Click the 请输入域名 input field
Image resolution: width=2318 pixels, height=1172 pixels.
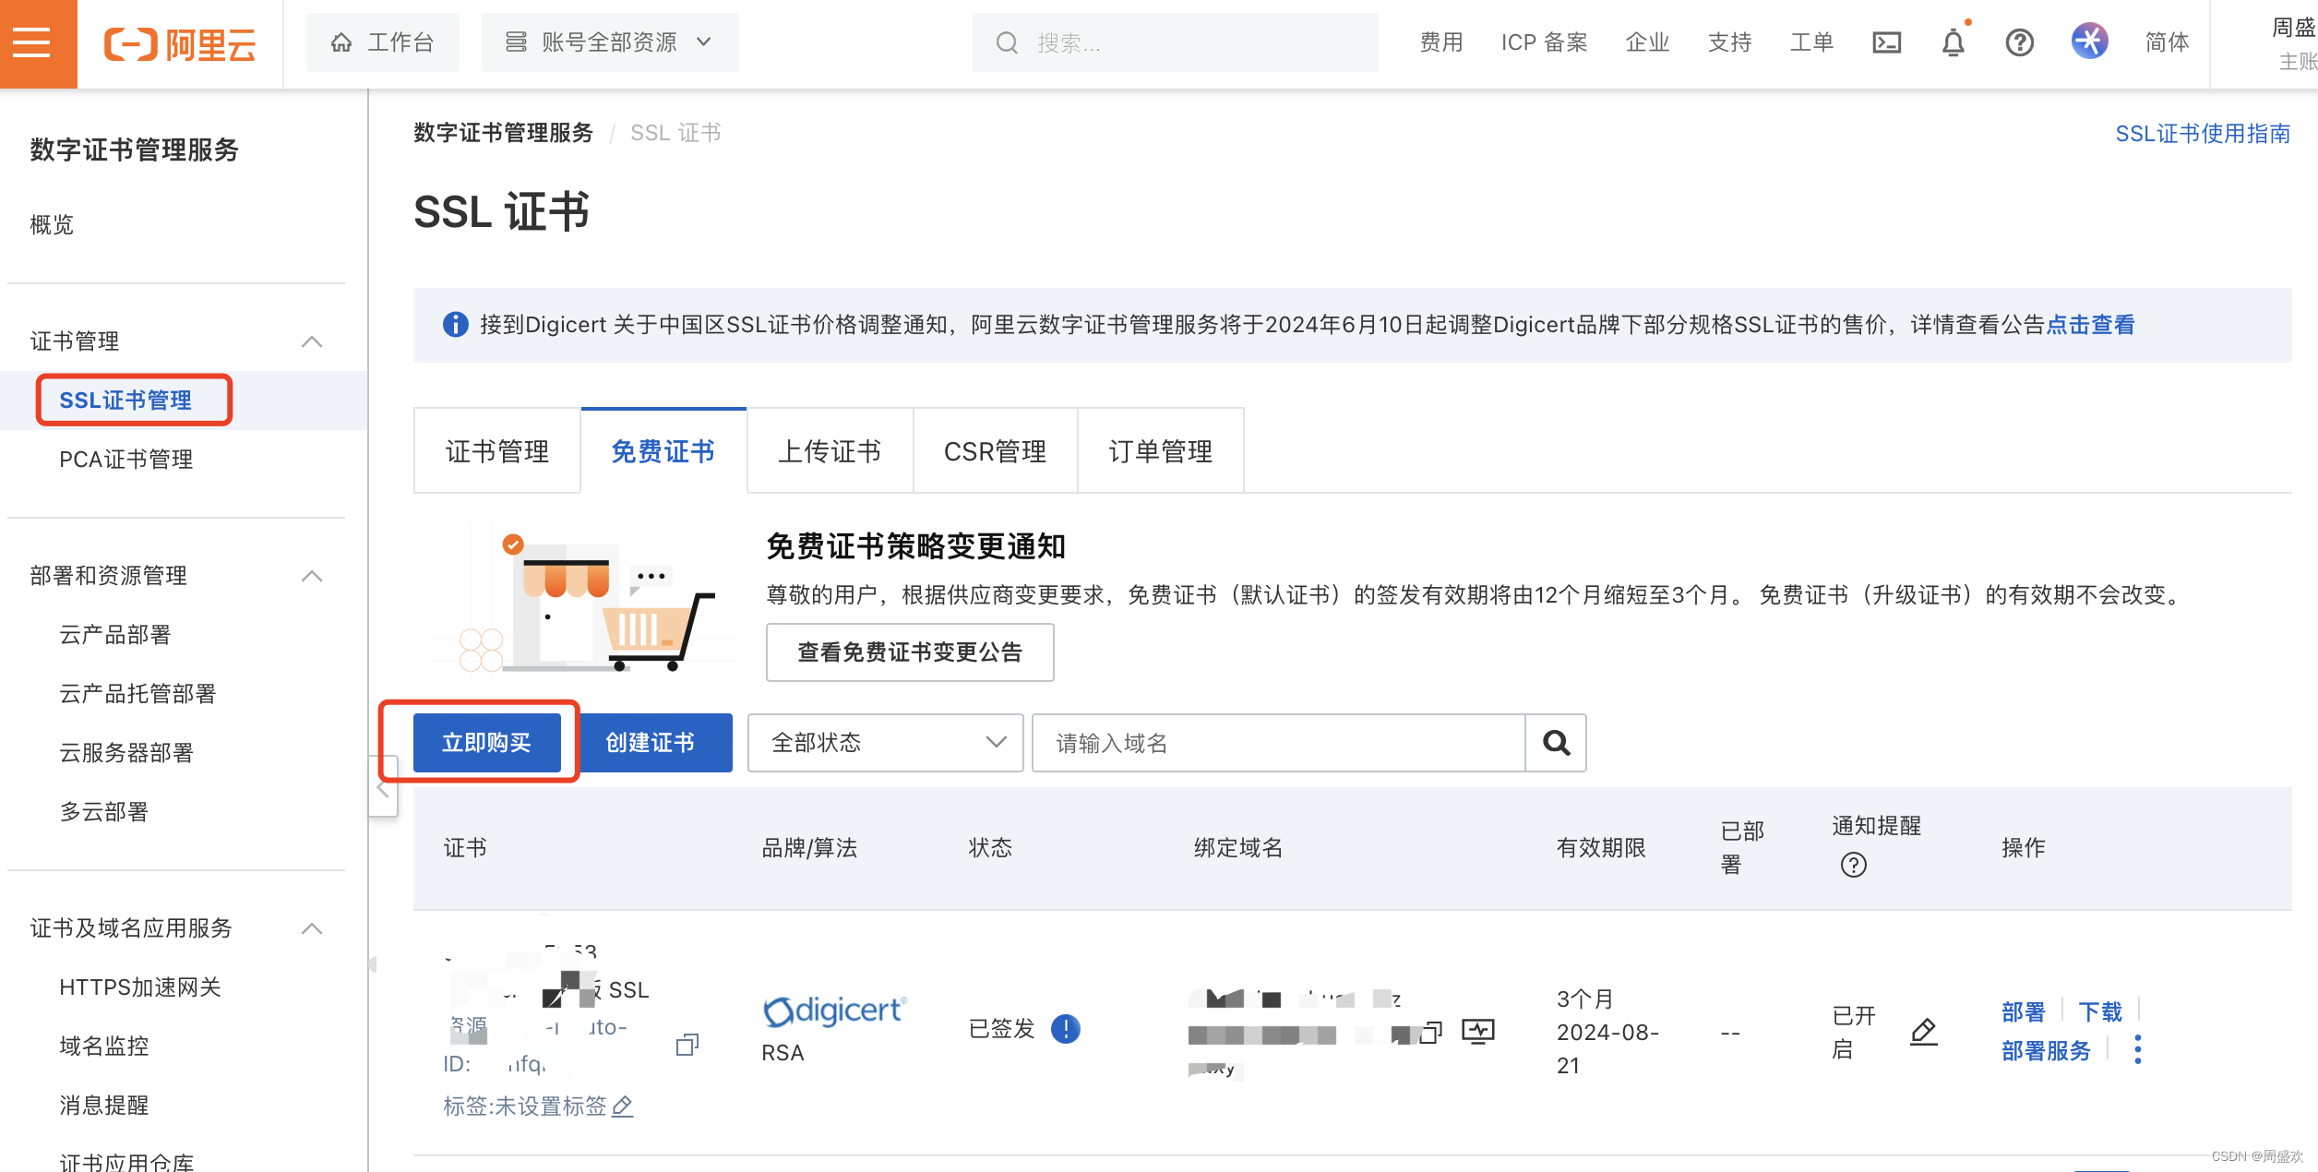point(1277,743)
